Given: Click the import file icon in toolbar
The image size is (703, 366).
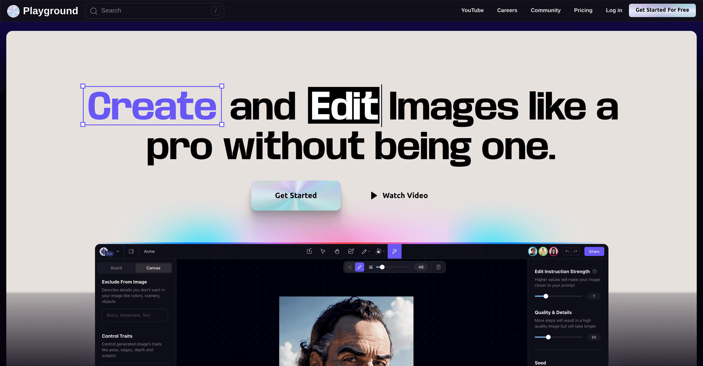Looking at the screenshot, I should pyautogui.click(x=309, y=251).
